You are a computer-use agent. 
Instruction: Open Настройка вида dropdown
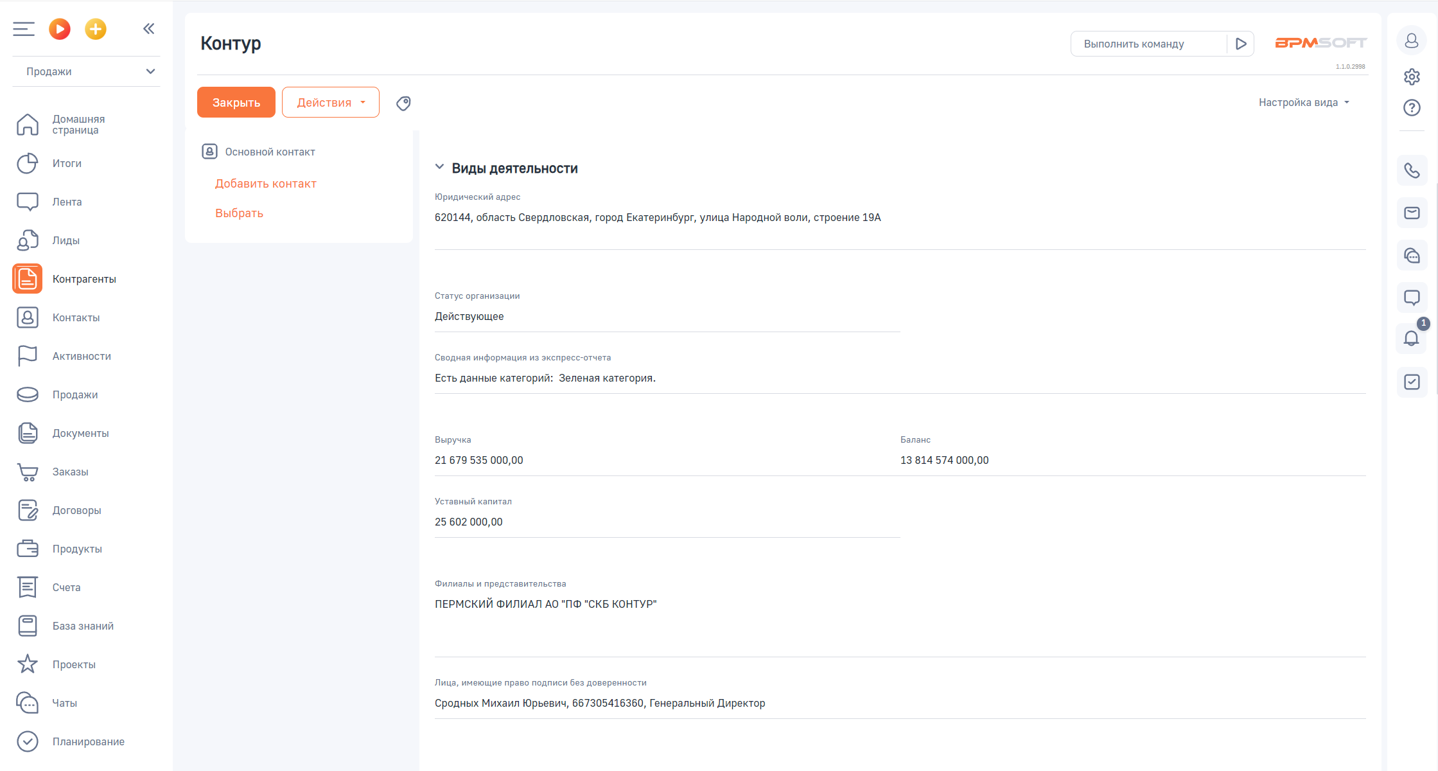[x=1304, y=102]
